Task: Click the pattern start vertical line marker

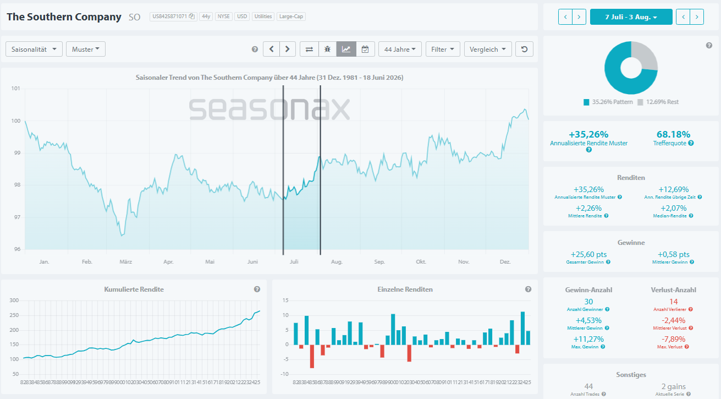Action: pyautogui.click(x=283, y=170)
